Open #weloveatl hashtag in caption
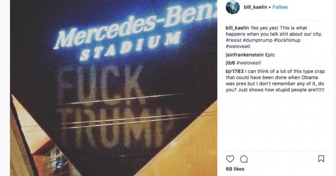The image size is (336, 176). point(238,46)
